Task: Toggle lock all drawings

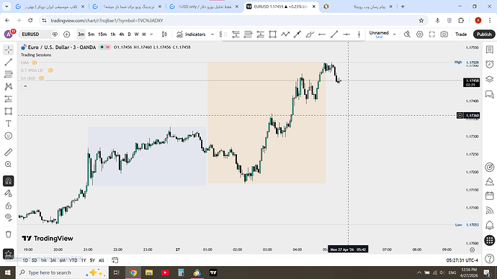Action: point(9,206)
